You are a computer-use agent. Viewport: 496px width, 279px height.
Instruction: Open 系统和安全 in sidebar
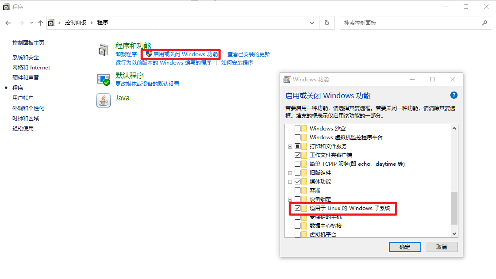coord(26,57)
